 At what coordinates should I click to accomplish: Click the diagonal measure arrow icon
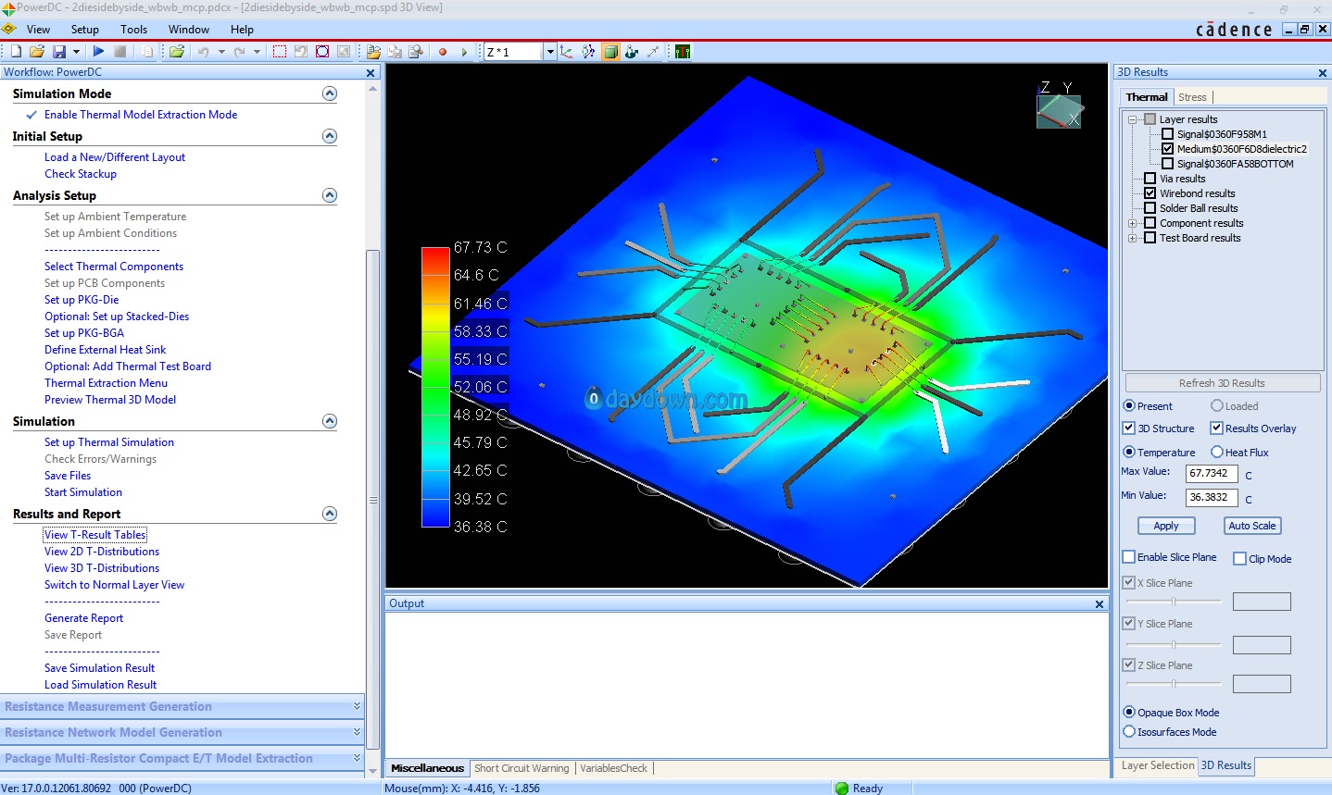(x=653, y=52)
